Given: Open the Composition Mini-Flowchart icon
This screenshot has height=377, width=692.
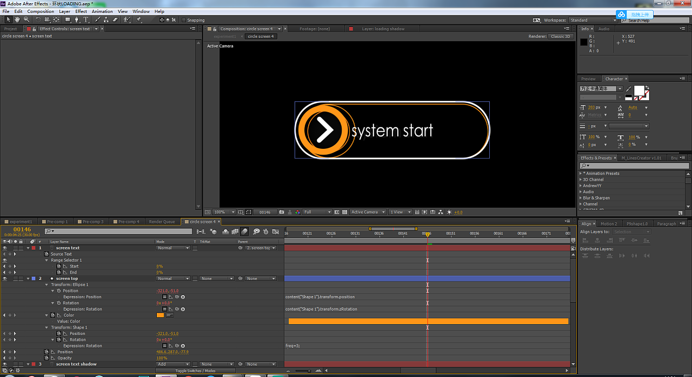Looking at the screenshot, I should tap(201, 231).
